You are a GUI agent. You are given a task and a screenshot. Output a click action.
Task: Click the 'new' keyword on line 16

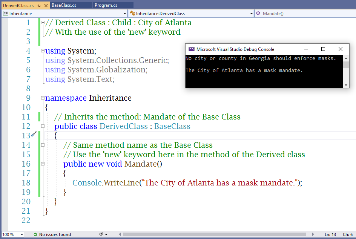[96, 164]
